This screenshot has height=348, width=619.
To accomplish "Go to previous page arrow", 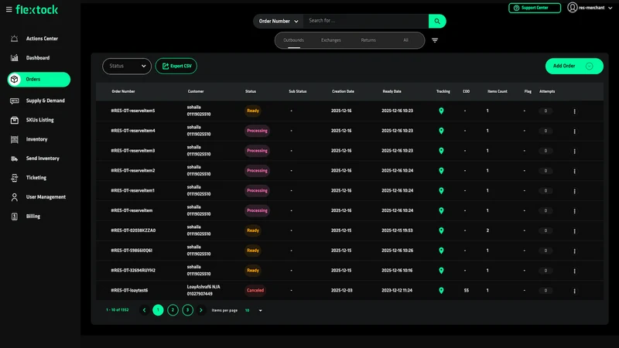I will [x=144, y=311].
